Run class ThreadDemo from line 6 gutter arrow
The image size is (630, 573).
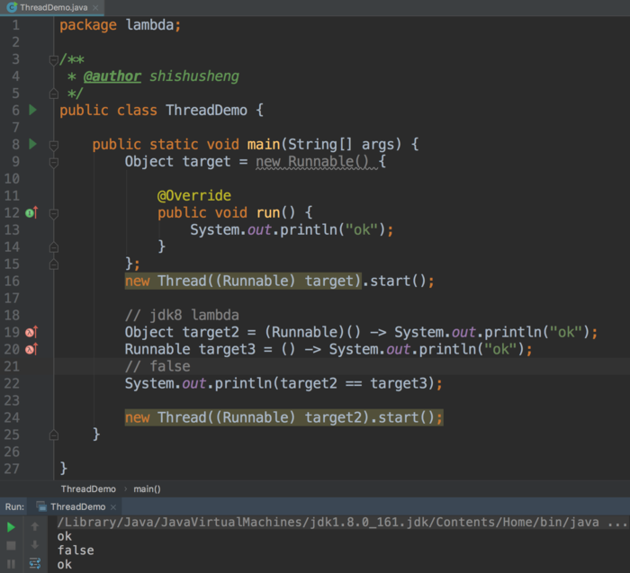click(33, 110)
